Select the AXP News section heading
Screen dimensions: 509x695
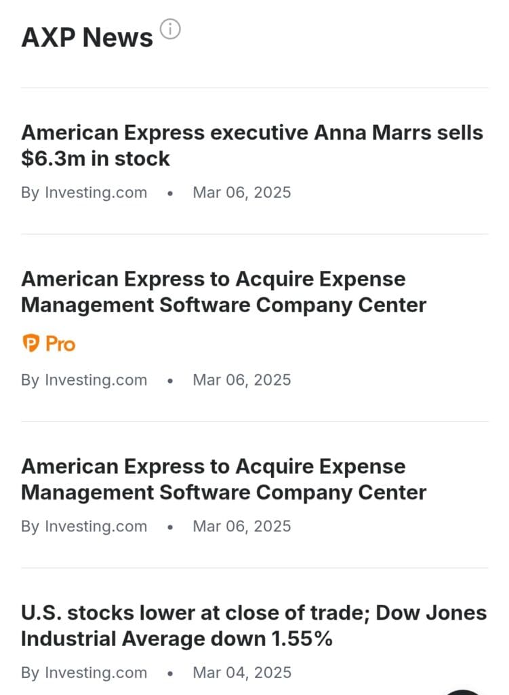[x=87, y=37]
